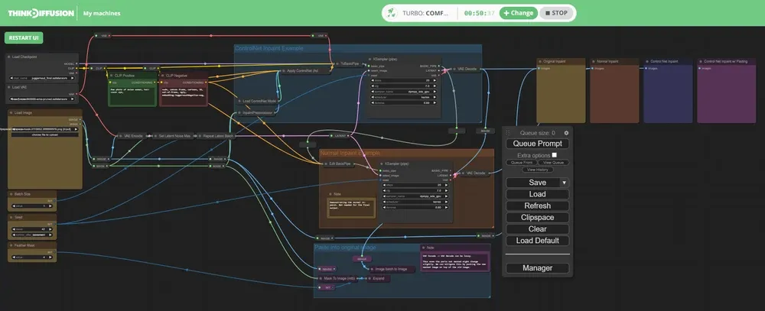Screen dimensions: 765x311
Task: Click the CONDITIONING output dot on CLIP Negative
Action: [x=206, y=83]
